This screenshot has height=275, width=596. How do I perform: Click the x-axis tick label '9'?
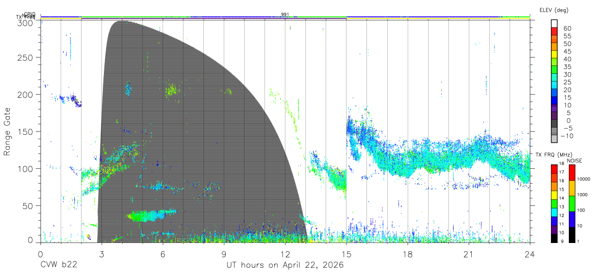click(x=224, y=254)
